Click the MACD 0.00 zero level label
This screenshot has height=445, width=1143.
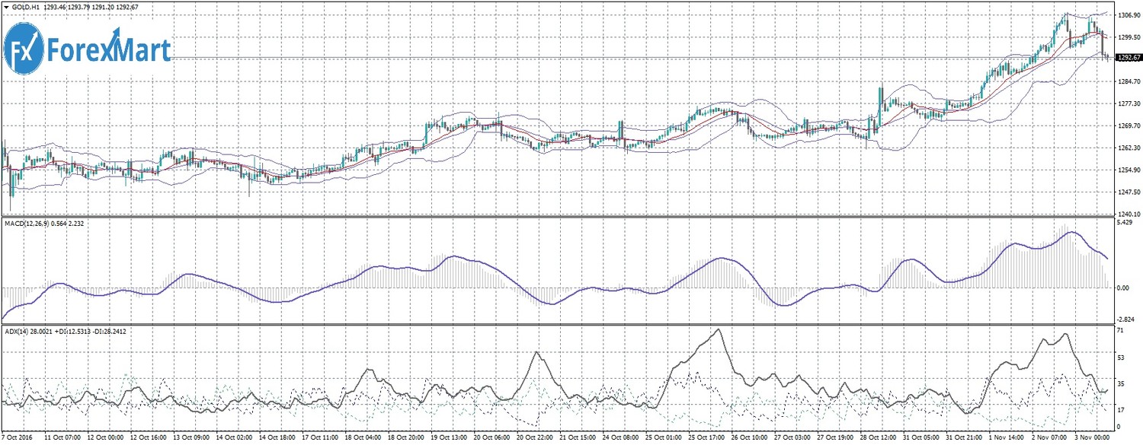click(1122, 288)
